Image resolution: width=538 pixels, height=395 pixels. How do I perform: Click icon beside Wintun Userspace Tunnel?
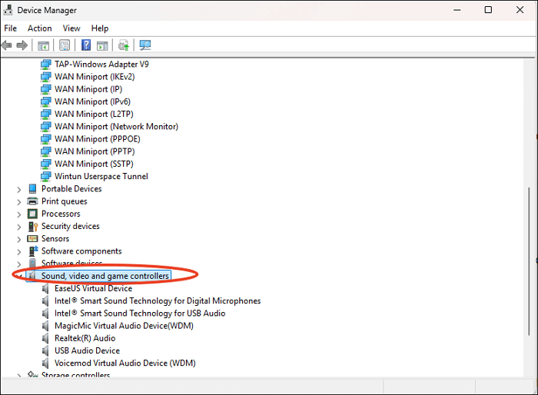45,177
